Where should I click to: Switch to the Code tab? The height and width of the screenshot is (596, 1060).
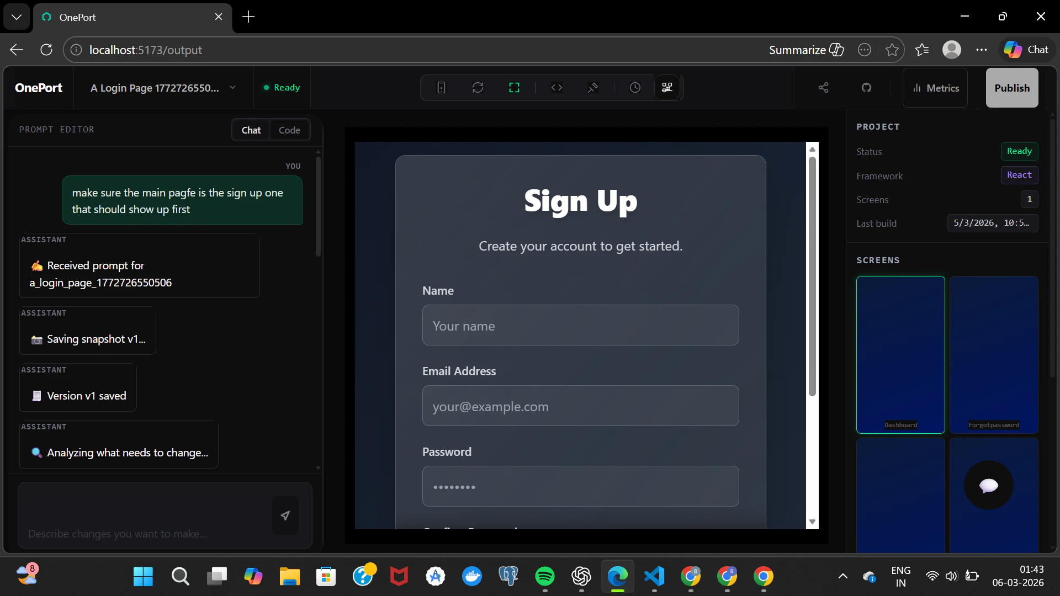[x=289, y=130]
